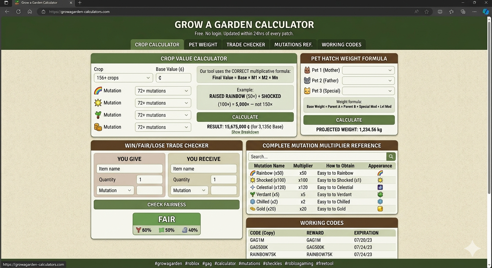Click the Pet 3 (Special) icon
The image size is (492, 268).
point(307,91)
